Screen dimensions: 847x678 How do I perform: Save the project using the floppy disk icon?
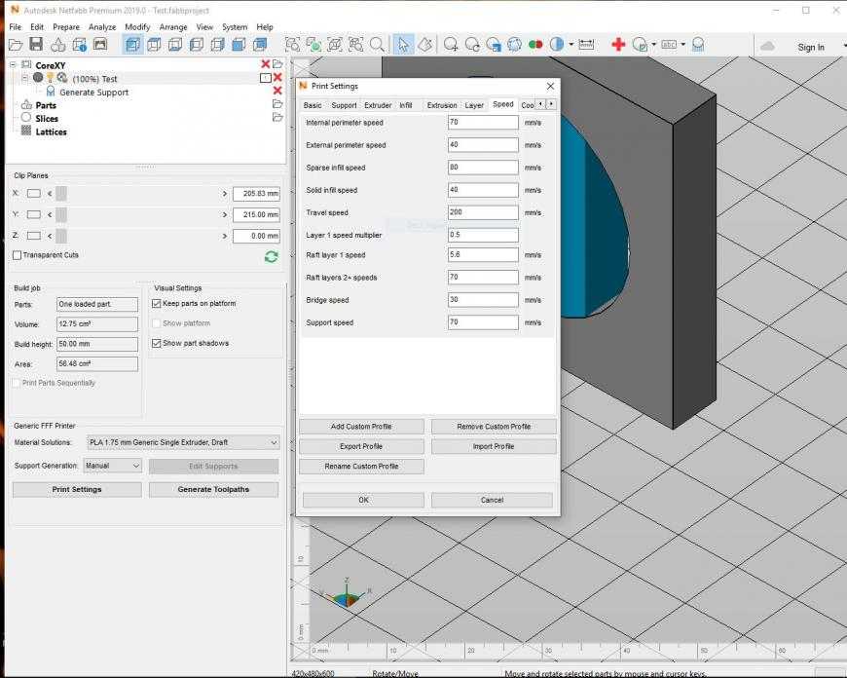click(36, 45)
